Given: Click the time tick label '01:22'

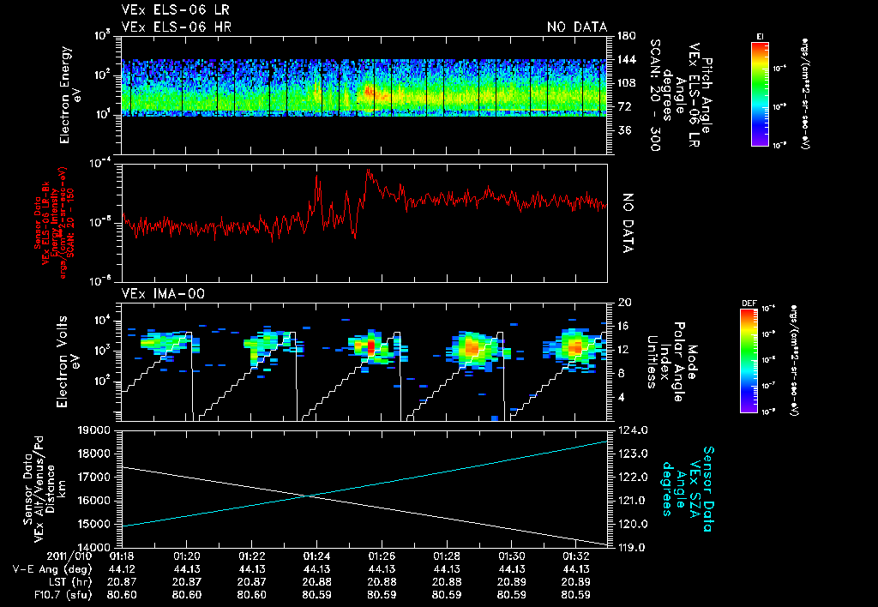Looking at the screenshot, I should click(x=251, y=557).
